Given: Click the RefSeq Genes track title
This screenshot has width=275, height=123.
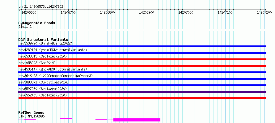Looking at the screenshot, I should coord(32,113).
